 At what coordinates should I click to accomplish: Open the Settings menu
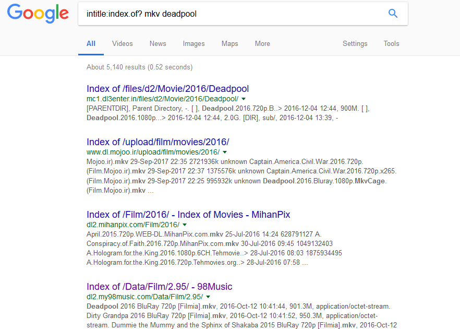[355, 44]
